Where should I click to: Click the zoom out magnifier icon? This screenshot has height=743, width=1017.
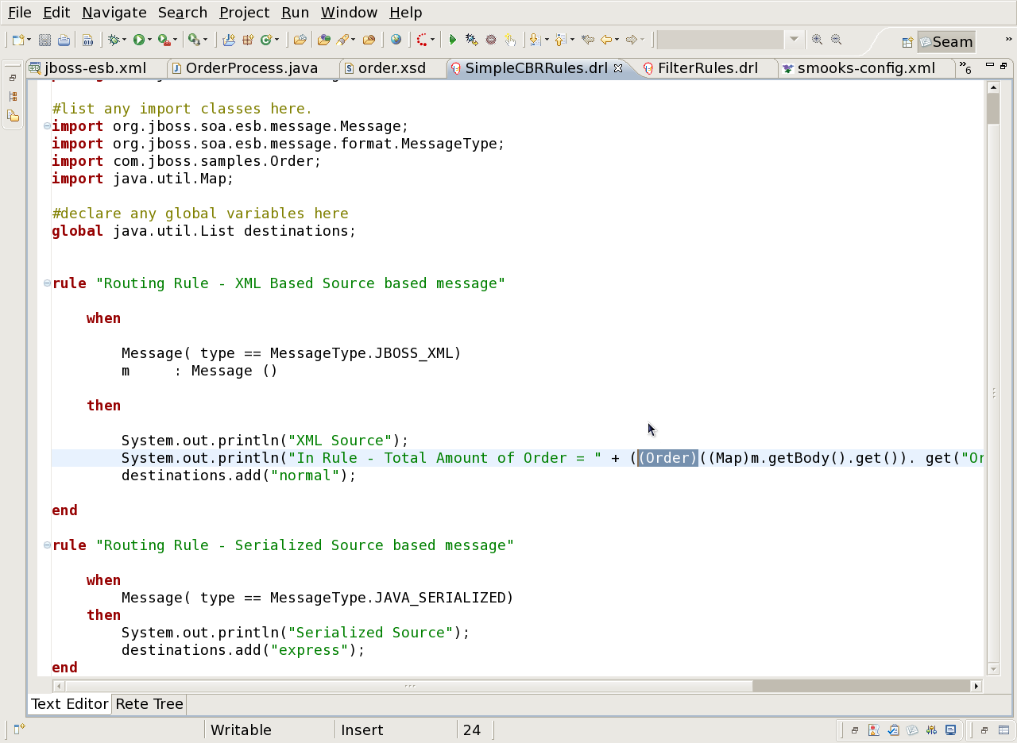point(836,40)
